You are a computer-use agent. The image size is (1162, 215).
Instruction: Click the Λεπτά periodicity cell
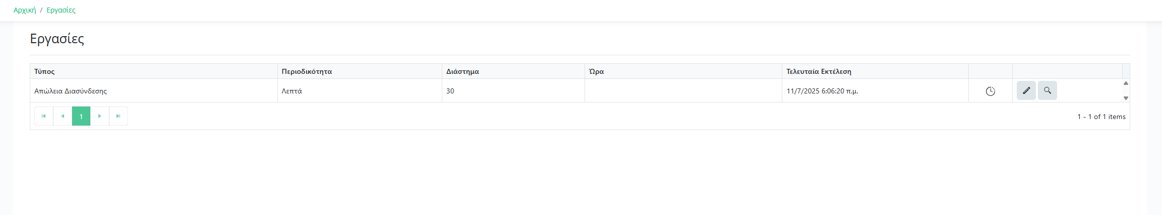[x=292, y=91]
